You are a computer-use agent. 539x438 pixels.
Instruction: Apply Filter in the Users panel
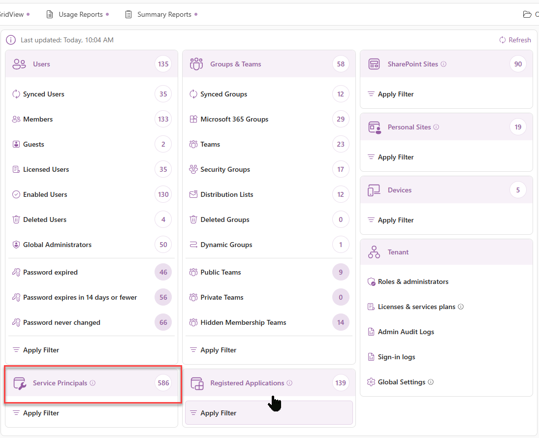[x=41, y=350]
